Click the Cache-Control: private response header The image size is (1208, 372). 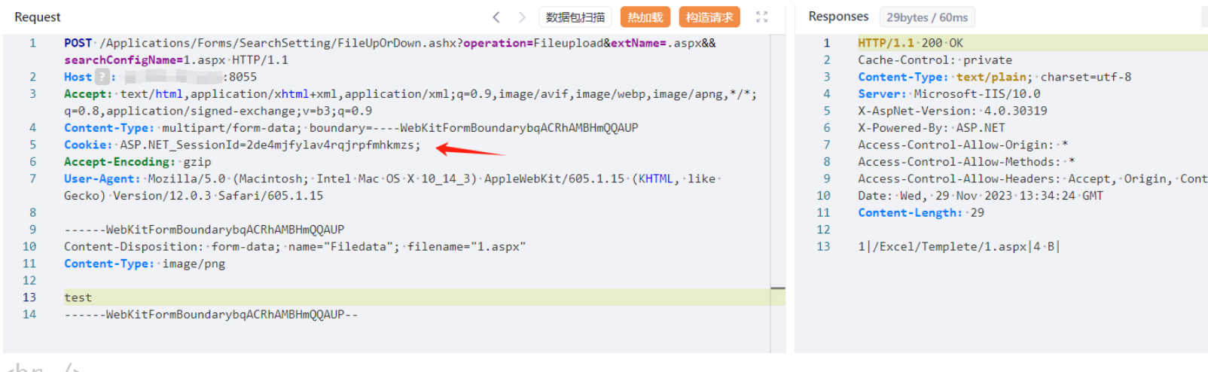[935, 60]
